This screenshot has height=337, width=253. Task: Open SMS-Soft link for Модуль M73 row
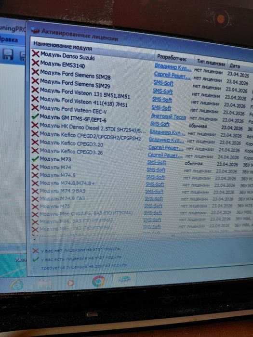pos(157,163)
